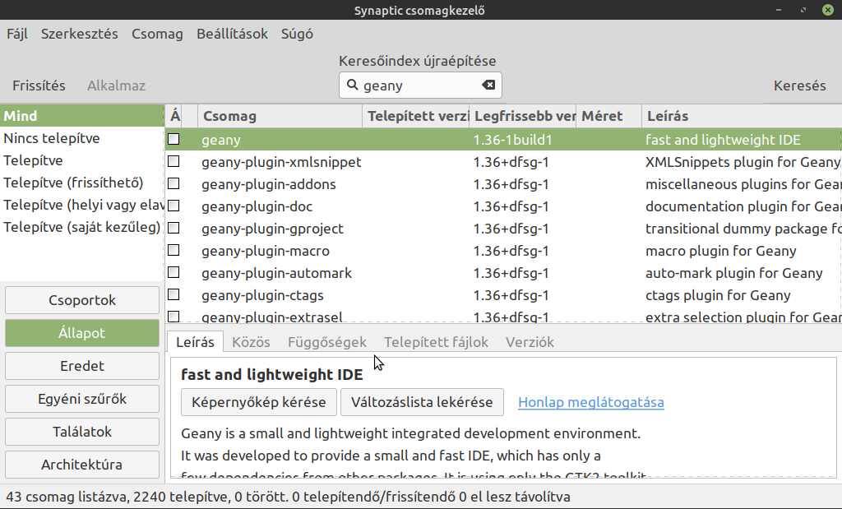Viewport: 842px width, 509px height.
Task: Tick the checkbox for geany-plugin-xmlsnippet
Action: (x=173, y=161)
